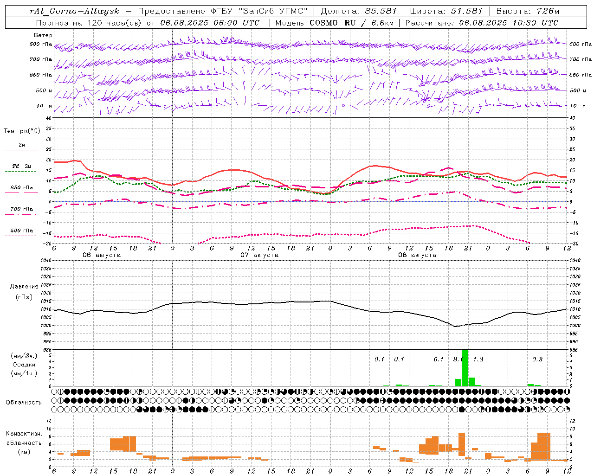Click the (мм/1ч.) precipitation unit label
The height and width of the screenshot is (475, 594).
24,373
